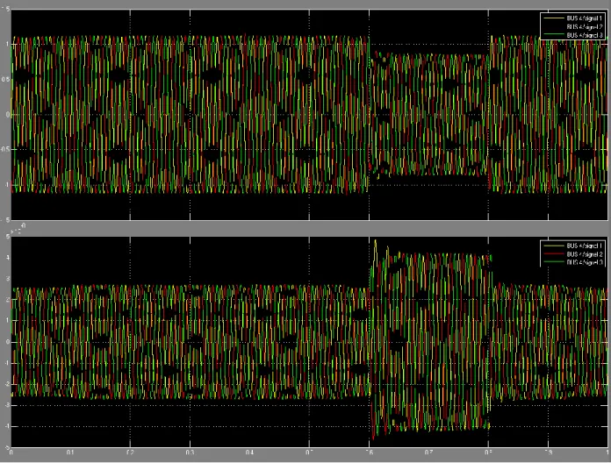
Task: Select "BUS 4/signal 1" in the bottom plot legend
Action: (584, 246)
